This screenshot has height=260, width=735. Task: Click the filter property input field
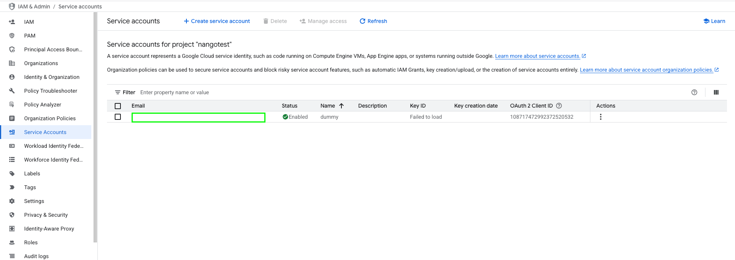click(412, 92)
